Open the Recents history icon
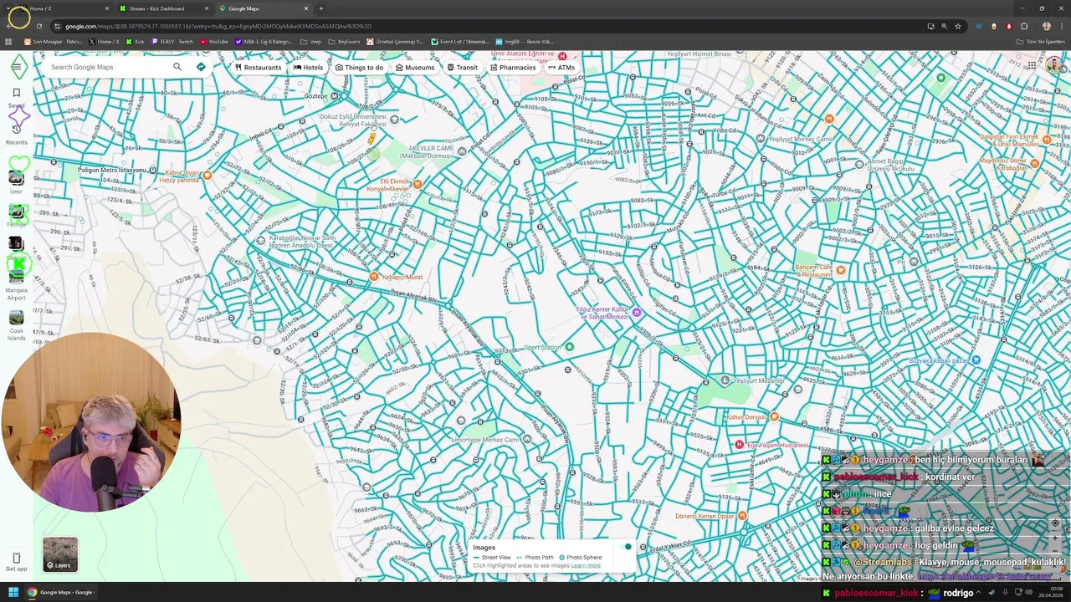 pos(16,129)
